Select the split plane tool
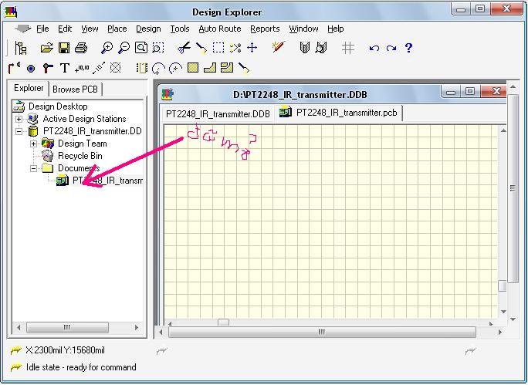Viewport: 528px width, 385px height. (227, 68)
